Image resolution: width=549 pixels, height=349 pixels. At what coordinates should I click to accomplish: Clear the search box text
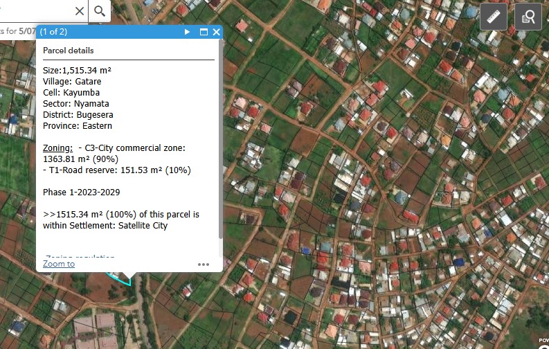tap(79, 10)
